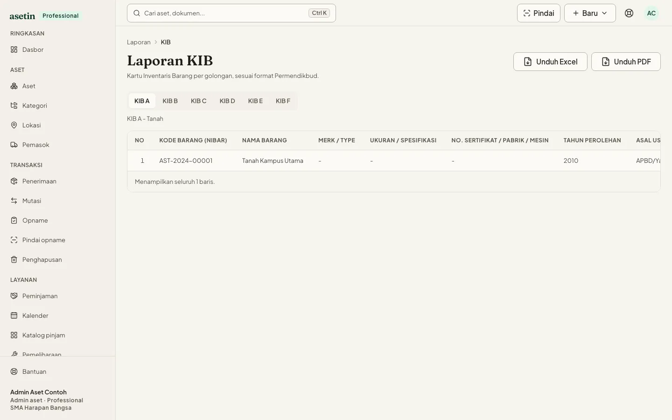
Task: Click the NO. SERTIFIKAT / PABRIK / MESIN header
Action: (500, 140)
